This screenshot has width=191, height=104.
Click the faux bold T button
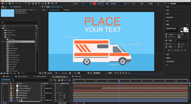pos(169,50)
